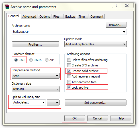Enable Delete files after archiving
The height and width of the screenshot is (128, 139).
pos(69,60)
